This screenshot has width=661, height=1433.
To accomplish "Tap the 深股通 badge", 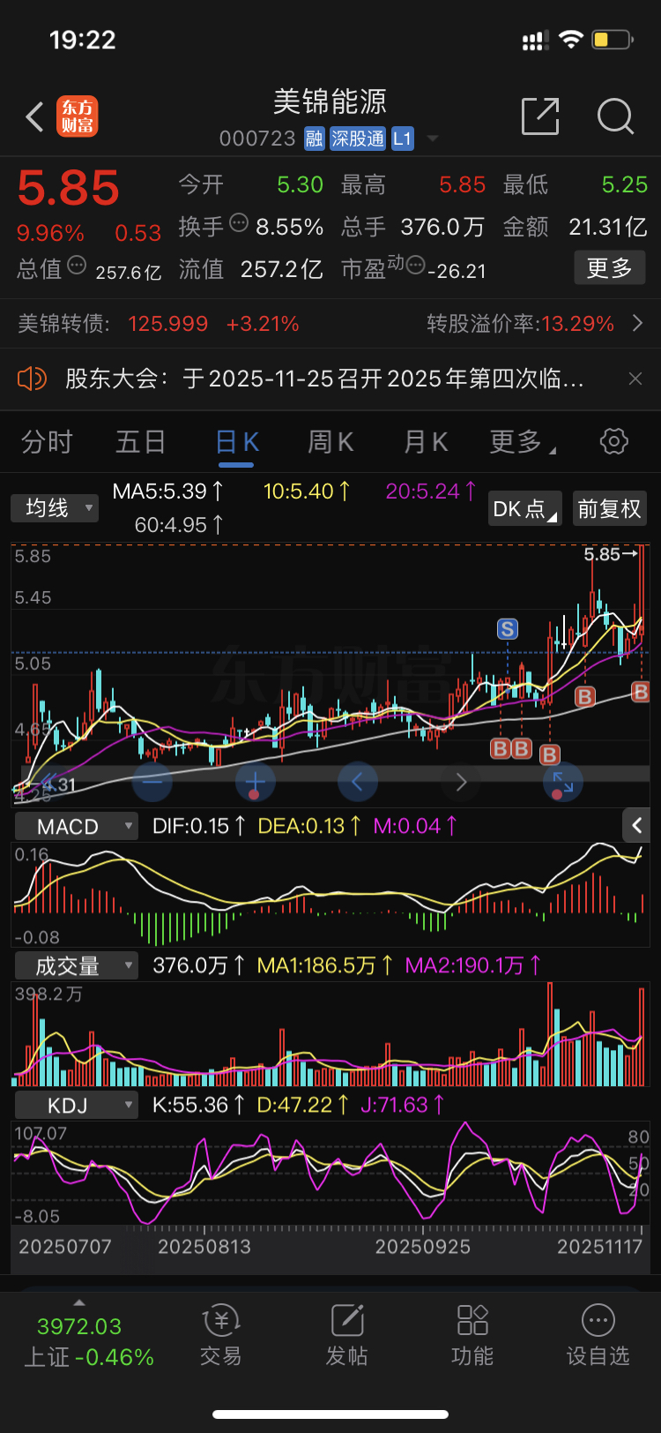I will [x=358, y=139].
